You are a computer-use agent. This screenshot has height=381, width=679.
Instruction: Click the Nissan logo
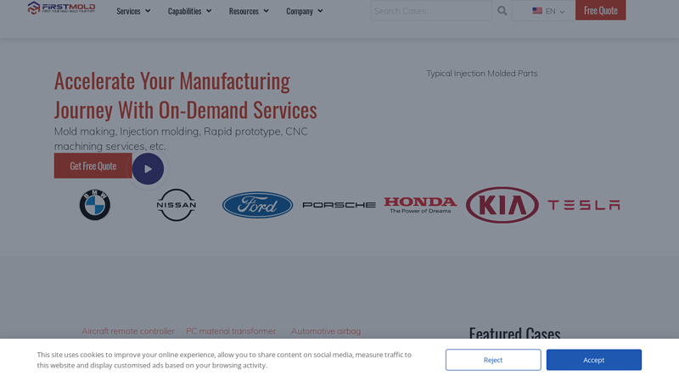pyautogui.click(x=177, y=205)
